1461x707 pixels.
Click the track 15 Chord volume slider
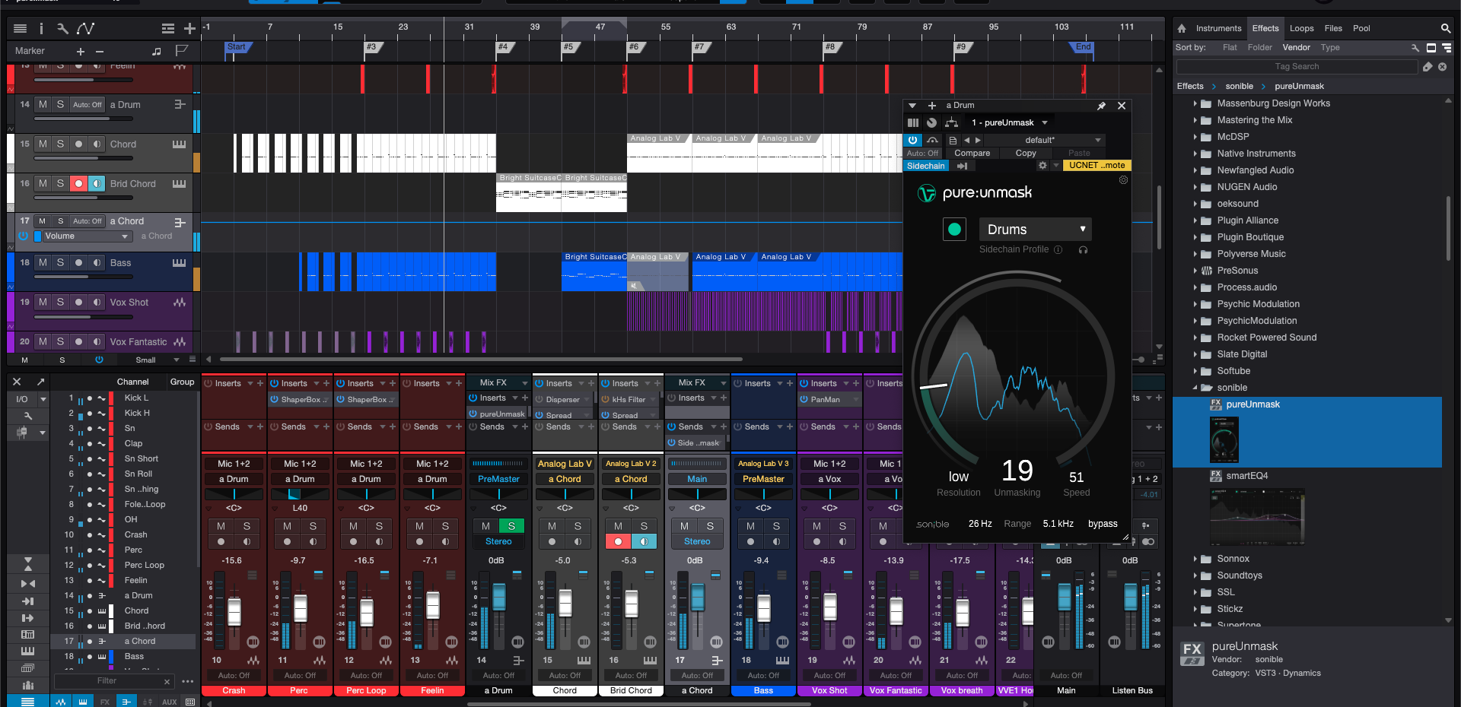(x=84, y=158)
